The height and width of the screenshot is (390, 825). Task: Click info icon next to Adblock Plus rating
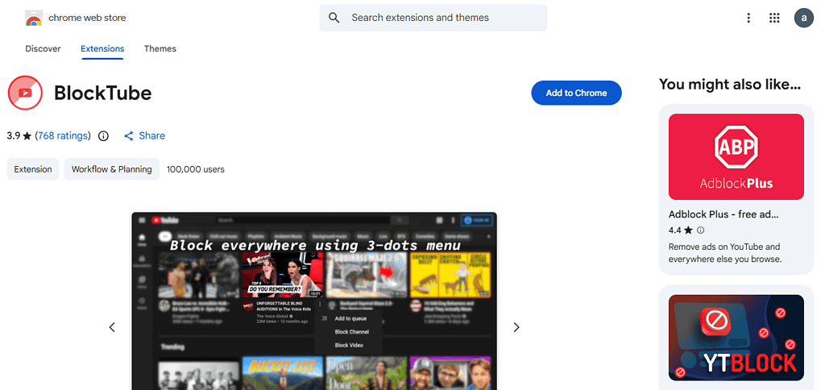(700, 230)
